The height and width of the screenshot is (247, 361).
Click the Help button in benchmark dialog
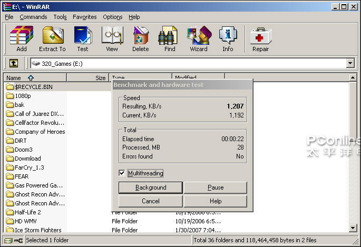(216, 201)
